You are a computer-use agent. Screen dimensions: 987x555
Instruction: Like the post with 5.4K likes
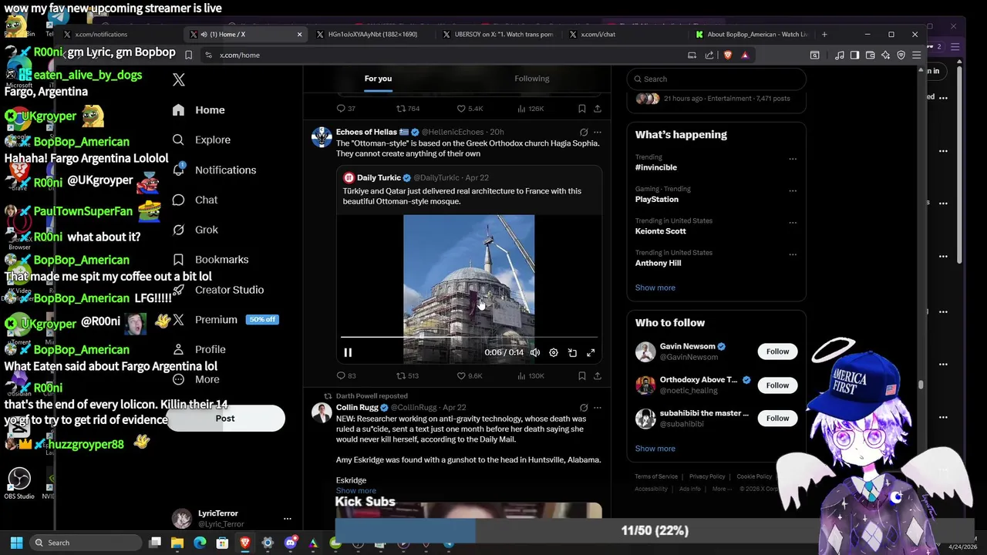pyautogui.click(x=469, y=109)
